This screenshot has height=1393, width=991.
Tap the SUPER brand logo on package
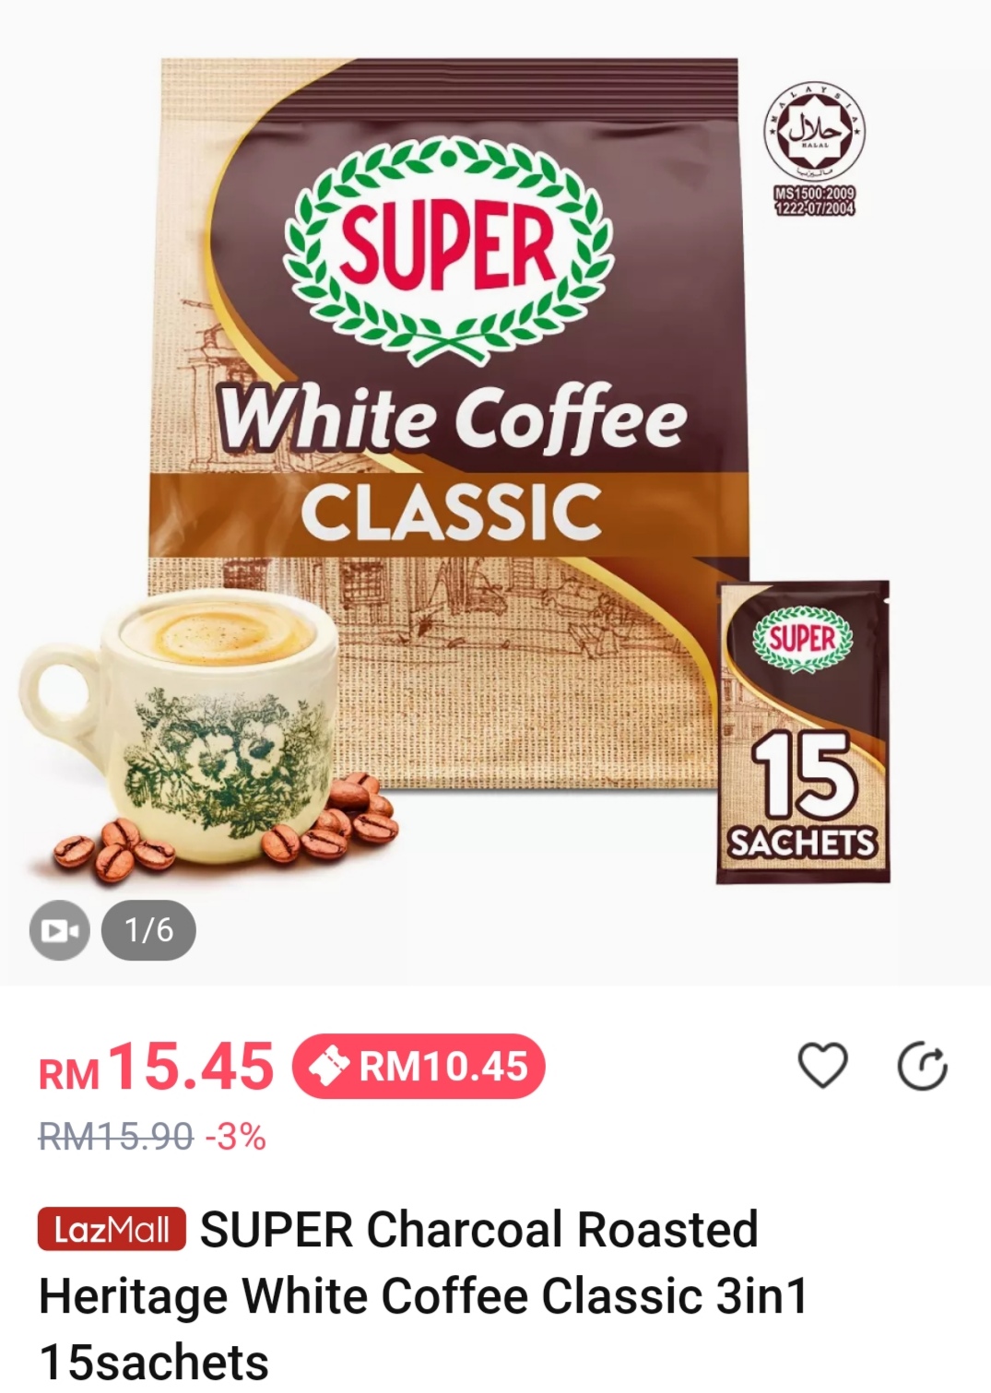448,249
